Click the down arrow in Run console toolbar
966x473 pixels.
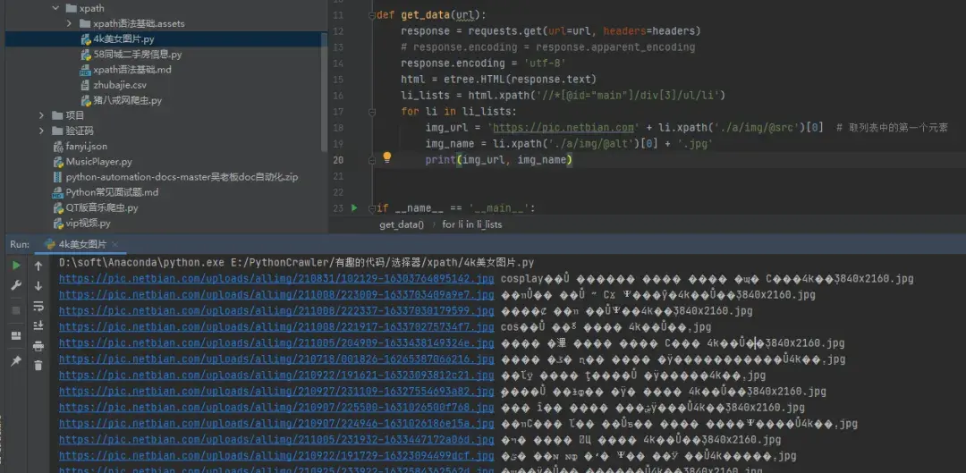[38, 286]
